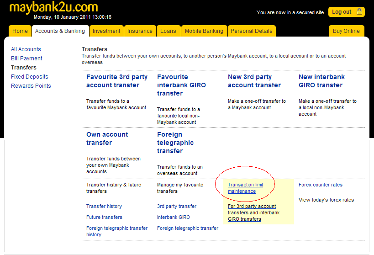Select Transfers in the sidebar
The width and height of the screenshot is (374, 255).
(x=24, y=68)
